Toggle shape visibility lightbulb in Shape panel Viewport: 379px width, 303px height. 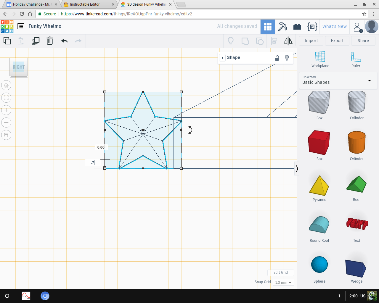[287, 58]
